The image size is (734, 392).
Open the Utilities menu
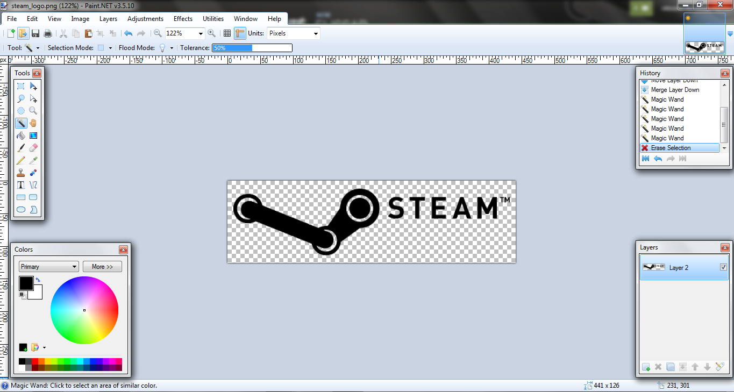click(213, 19)
